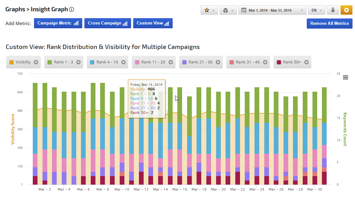The image size is (355, 205).
Task: Click gear icon for Rank 4 - 10
Action: [123, 62]
